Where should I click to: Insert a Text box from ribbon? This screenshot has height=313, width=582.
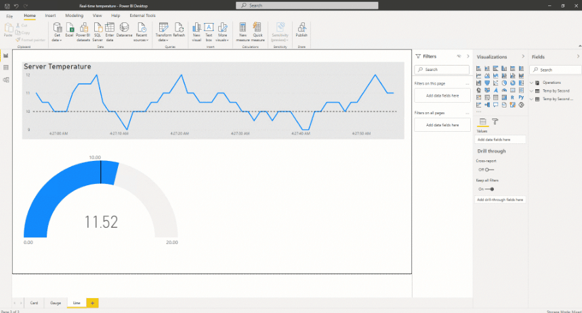click(x=209, y=32)
